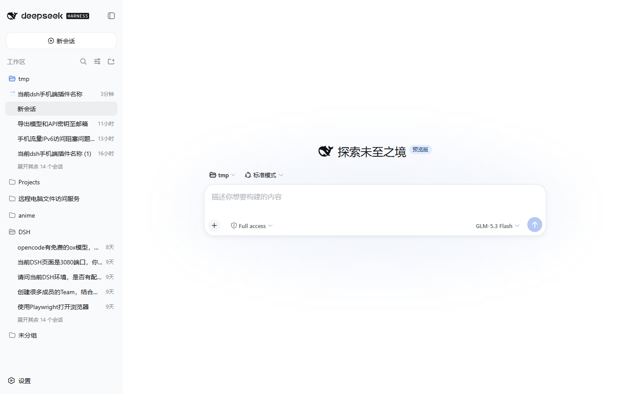This screenshot has height=394, width=631.
Task: Collapse the DSH folder
Action: (61, 232)
